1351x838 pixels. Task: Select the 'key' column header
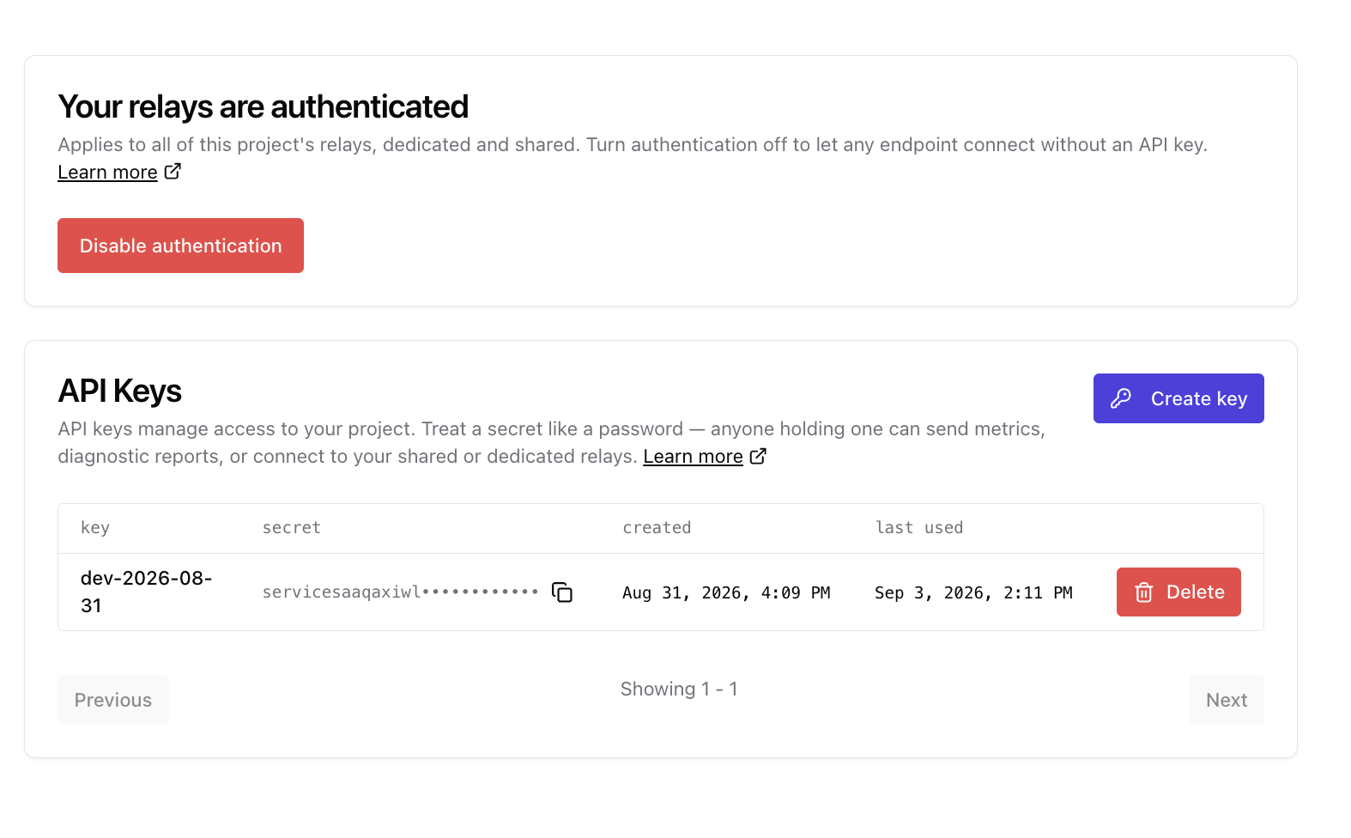tap(95, 528)
